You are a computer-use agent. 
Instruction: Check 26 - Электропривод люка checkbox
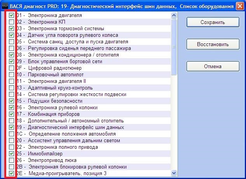[11, 160]
